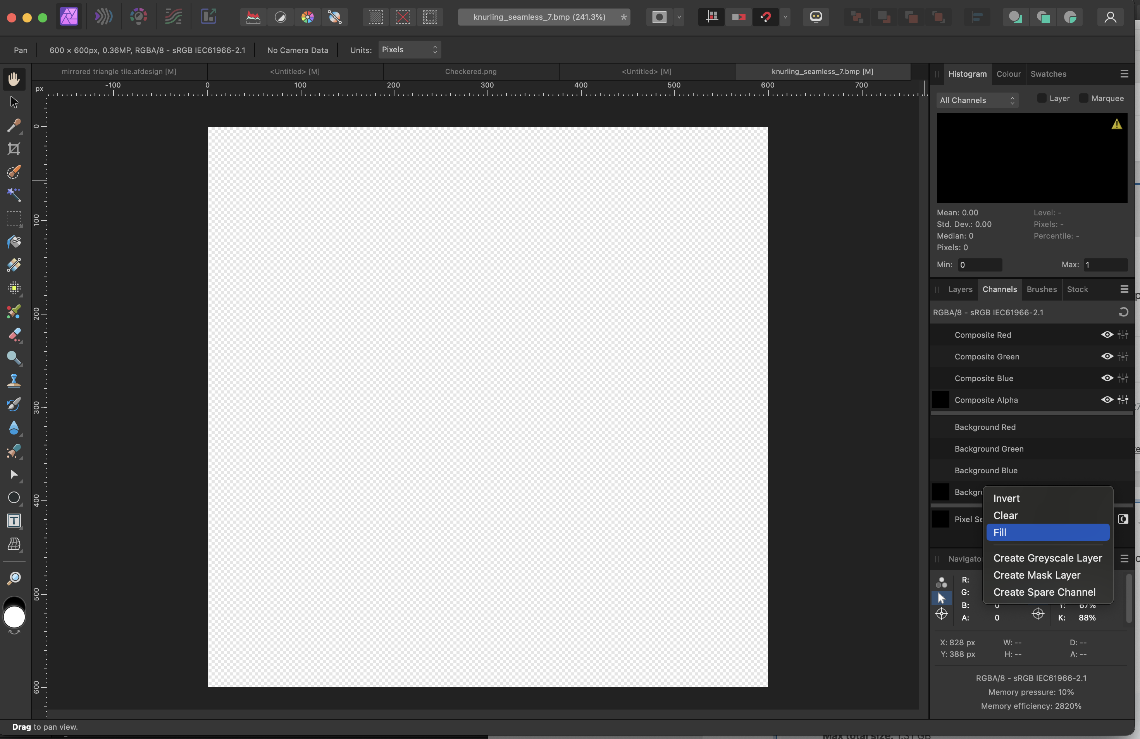Screen dimensions: 1140x739
Task: Choose Create Spare Channel menu item
Action: [x=1047, y=592]
